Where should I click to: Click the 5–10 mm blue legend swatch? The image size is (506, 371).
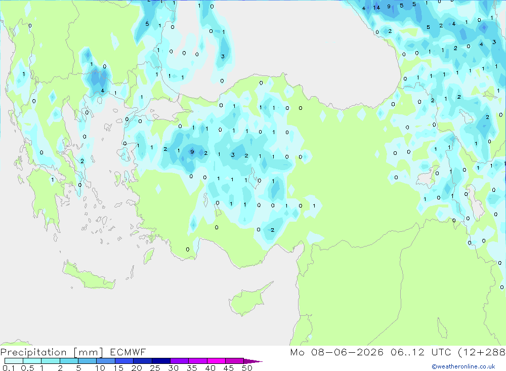click(x=87, y=361)
